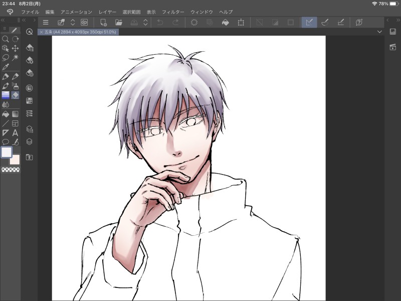Viewport: 401px width, 301px height.
Task: Click the Open file folder icon
Action: 118,23
